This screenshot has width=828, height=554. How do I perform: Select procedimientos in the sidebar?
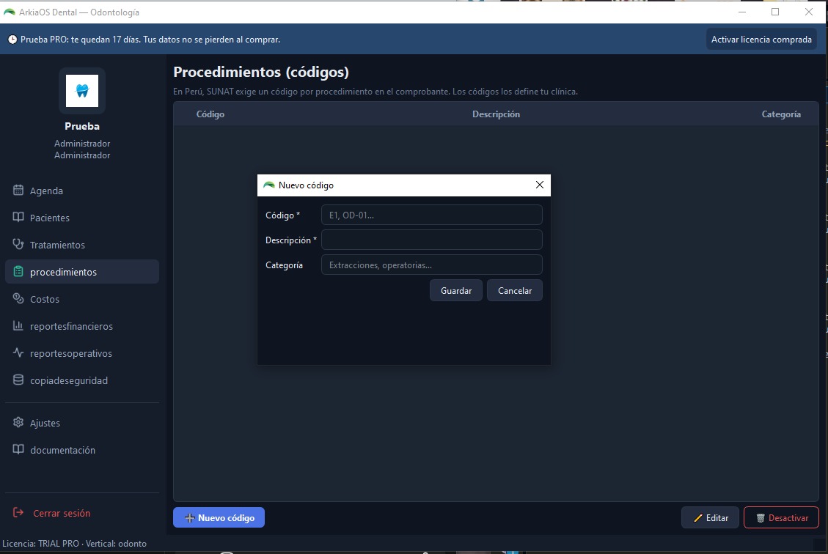tap(82, 272)
